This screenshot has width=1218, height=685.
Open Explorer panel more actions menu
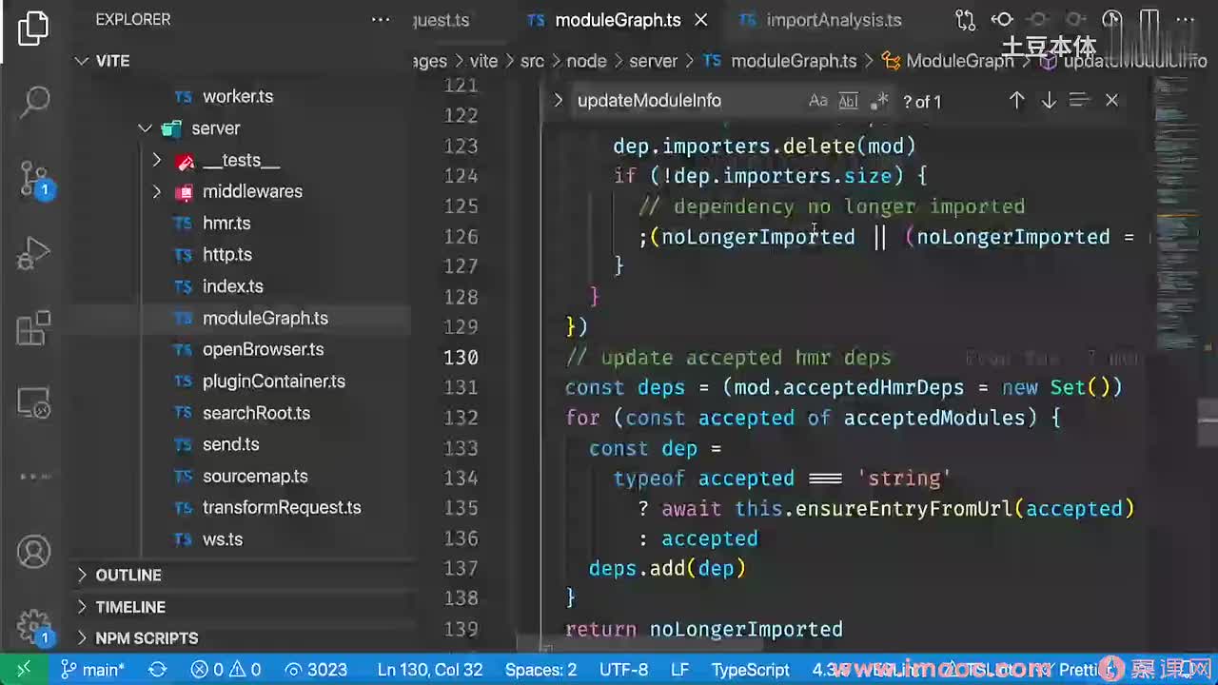pyautogui.click(x=381, y=19)
